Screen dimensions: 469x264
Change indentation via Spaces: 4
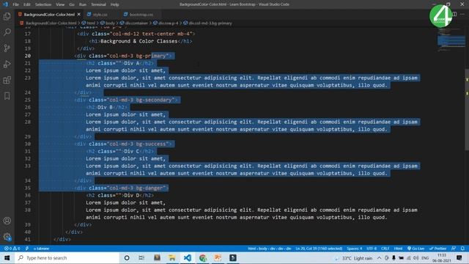point(354,249)
